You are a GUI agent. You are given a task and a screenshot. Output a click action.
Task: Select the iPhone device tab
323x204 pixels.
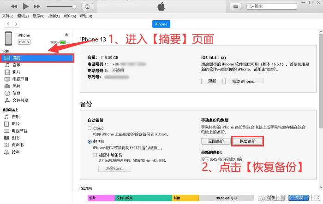pos(161,24)
